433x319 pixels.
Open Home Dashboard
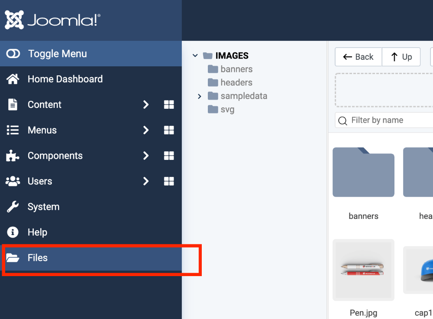click(x=65, y=79)
